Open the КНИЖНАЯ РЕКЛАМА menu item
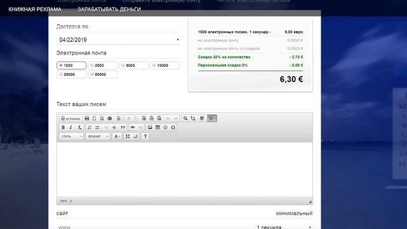This screenshot has width=407, height=229. click(x=35, y=10)
